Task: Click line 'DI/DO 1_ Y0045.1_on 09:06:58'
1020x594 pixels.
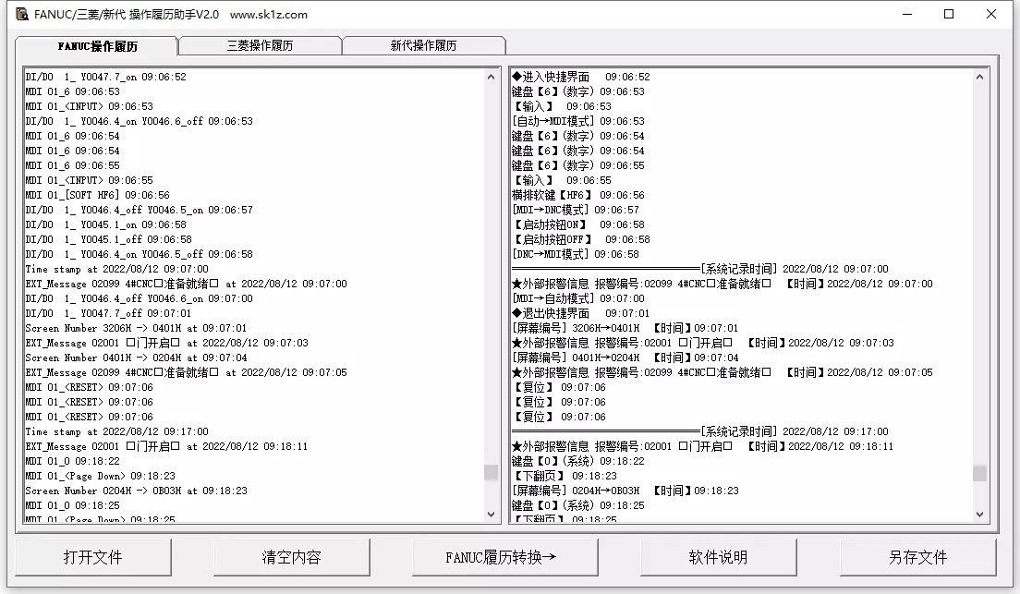Action: [x=106, y=224]
